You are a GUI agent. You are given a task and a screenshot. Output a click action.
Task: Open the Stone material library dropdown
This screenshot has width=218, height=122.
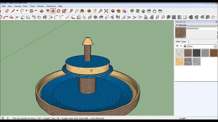(215, 46)
